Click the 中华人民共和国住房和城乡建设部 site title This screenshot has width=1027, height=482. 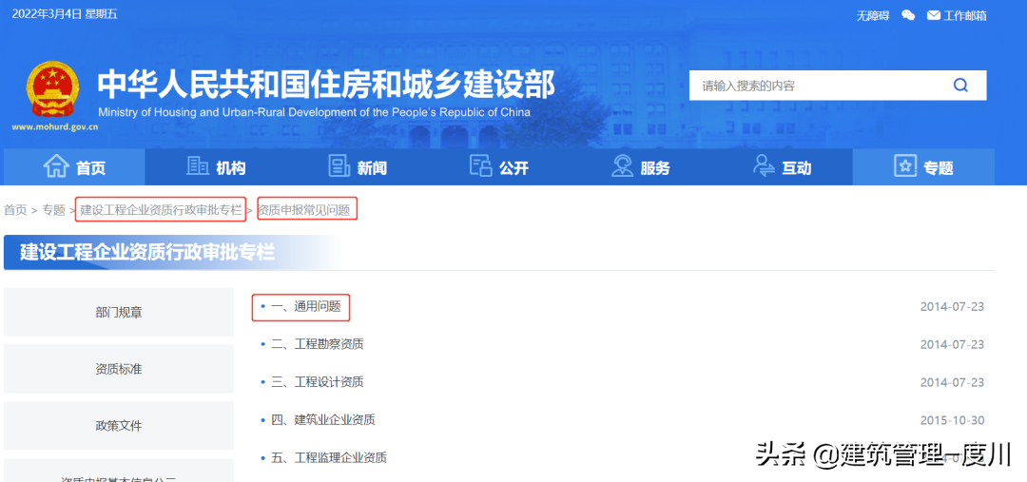(326, 84)
